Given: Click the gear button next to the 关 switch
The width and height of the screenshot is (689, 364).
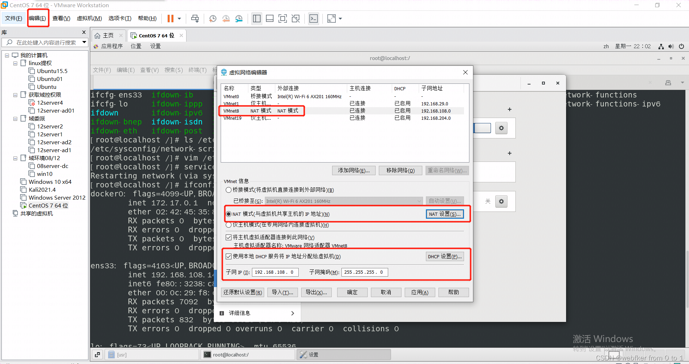Looking at the screenshot, I should pyautogui.click(x=501, y=201).
